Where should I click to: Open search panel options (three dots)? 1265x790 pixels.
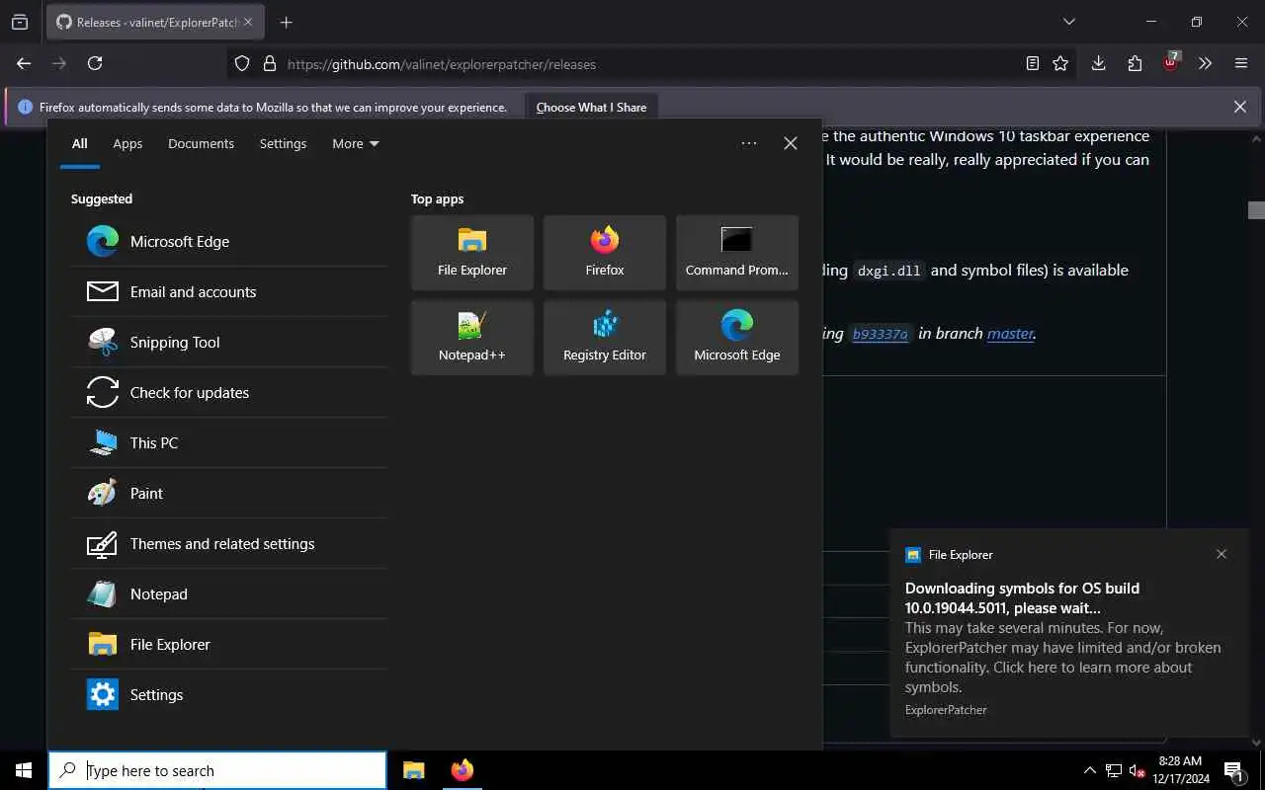pyautogui.click(x=749, y=143)
